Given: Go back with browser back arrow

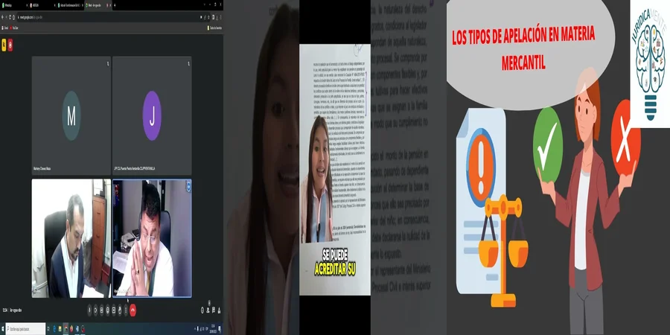Looking at the screenshot, I should click(2, 17).
